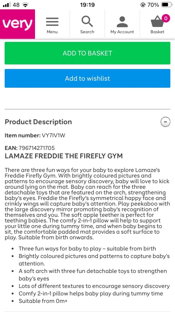Open the hamburger Menu icon

[x=52, y=22]
